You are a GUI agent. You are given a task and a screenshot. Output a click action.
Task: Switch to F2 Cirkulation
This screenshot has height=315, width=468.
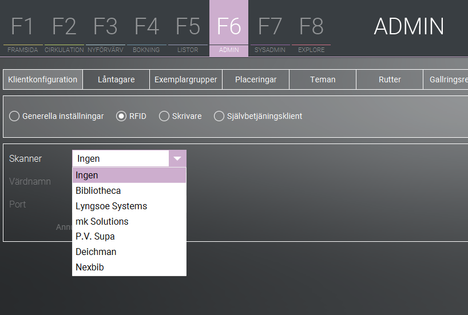(64, 29)
